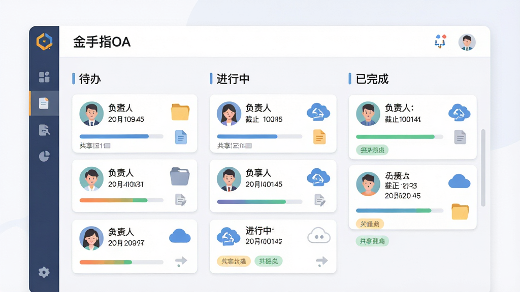
Task: Click the green tag in third 进行中 card
Action: [269, 261]
